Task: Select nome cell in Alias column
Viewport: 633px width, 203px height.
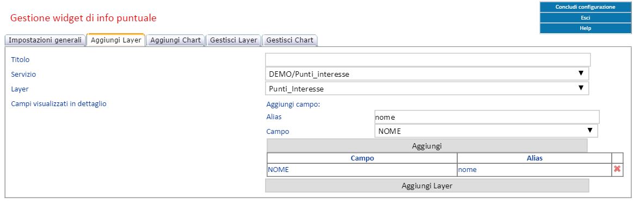Action: (534, 169)
